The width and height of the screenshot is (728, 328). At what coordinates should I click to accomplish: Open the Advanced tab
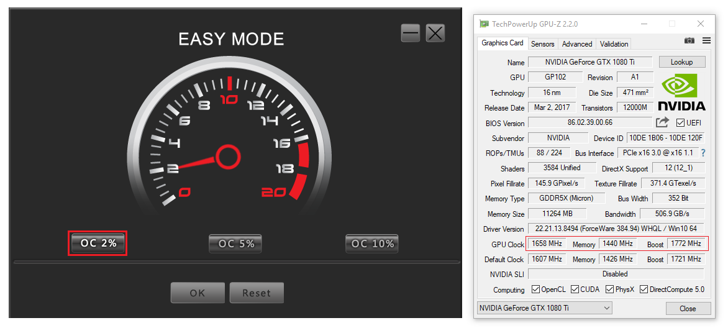click(577, 43)
